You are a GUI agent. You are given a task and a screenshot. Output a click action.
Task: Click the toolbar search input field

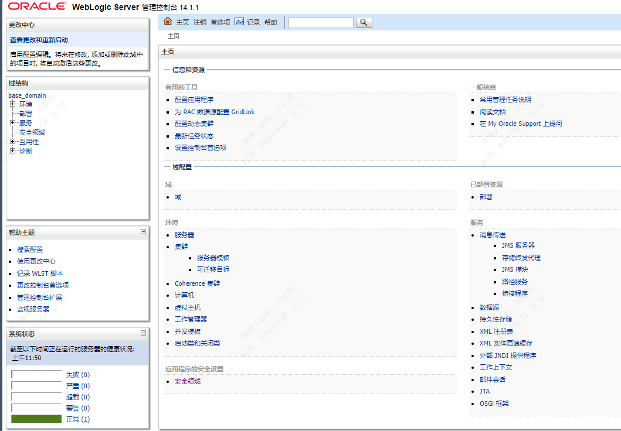tap(321, 22)
